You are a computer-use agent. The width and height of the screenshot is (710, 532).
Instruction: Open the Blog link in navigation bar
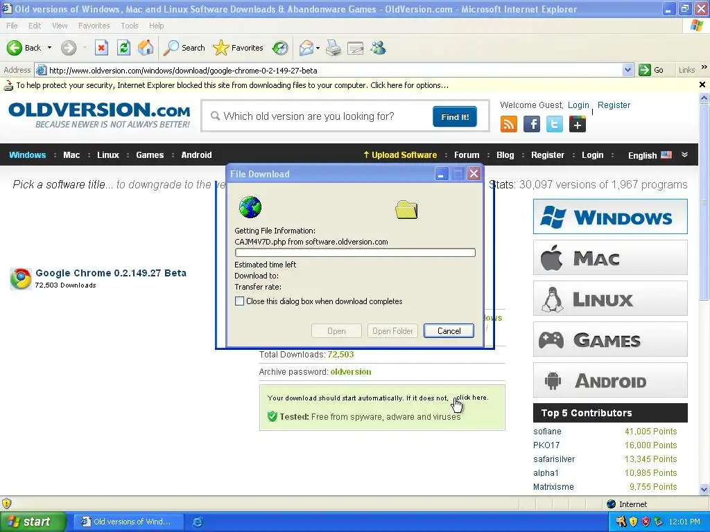click(505, 154)
